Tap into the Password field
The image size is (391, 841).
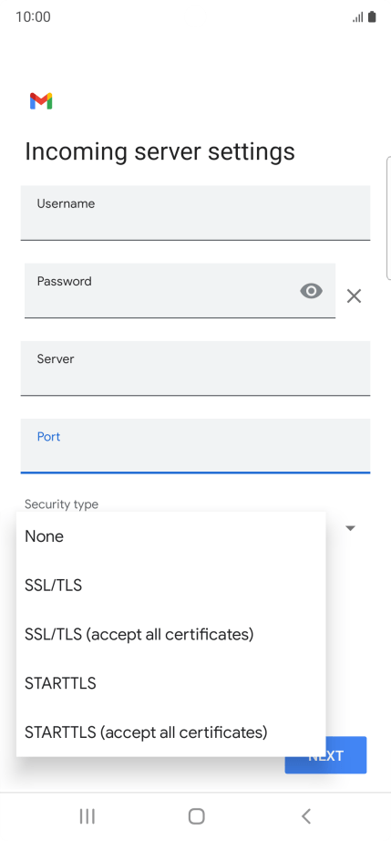180,291
